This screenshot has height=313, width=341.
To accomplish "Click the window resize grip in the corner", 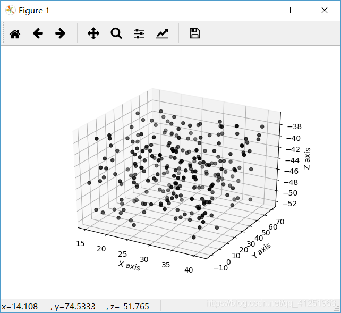I will (337, 309).
